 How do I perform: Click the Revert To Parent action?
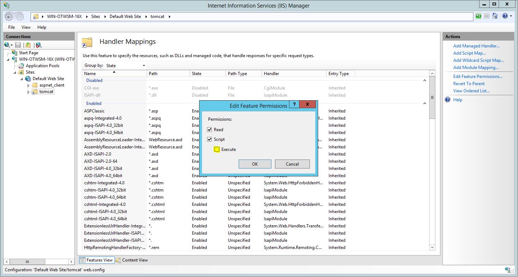point(469,84)
